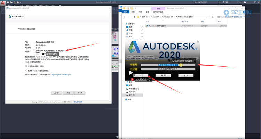Click product key 001L1 text

(38, 48)
